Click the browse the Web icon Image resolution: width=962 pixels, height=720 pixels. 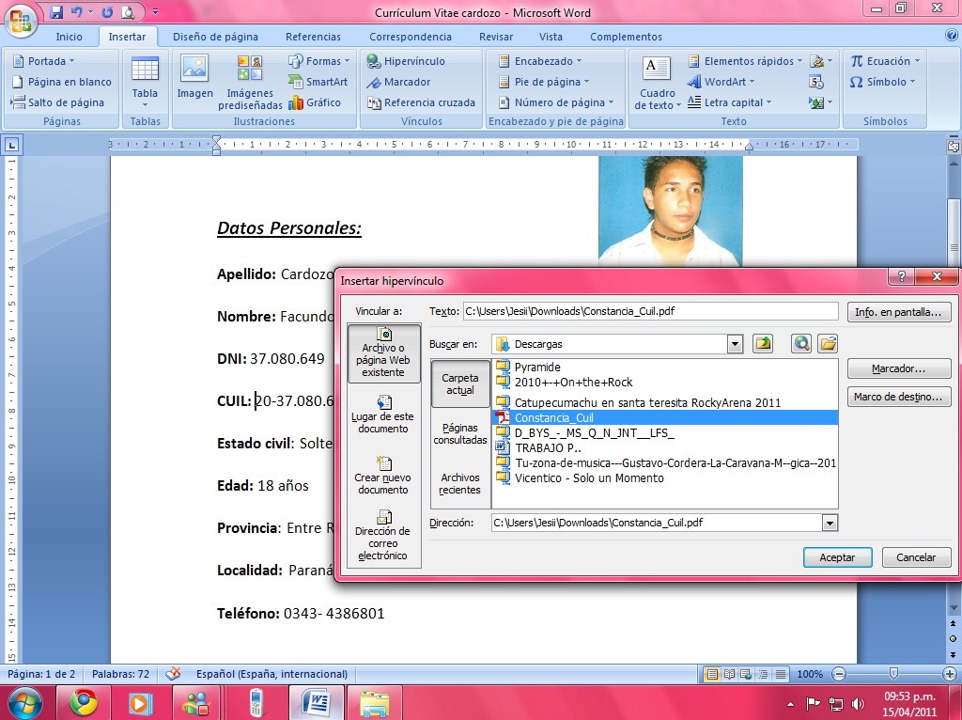point(801,344)
